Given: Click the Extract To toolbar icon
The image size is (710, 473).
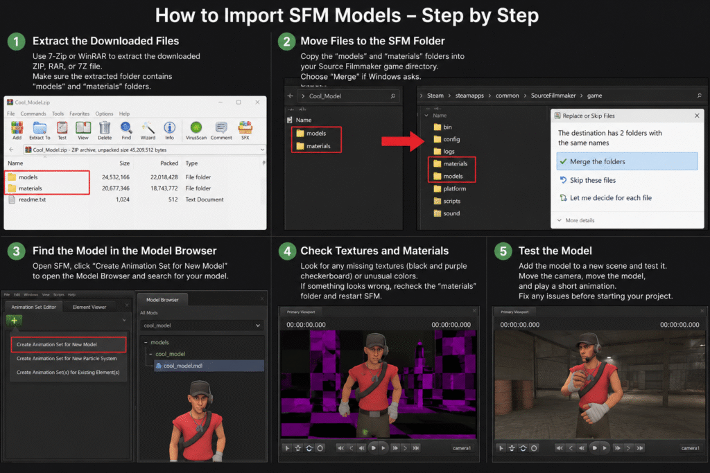Looking at the screenshot, I should 40,130.
